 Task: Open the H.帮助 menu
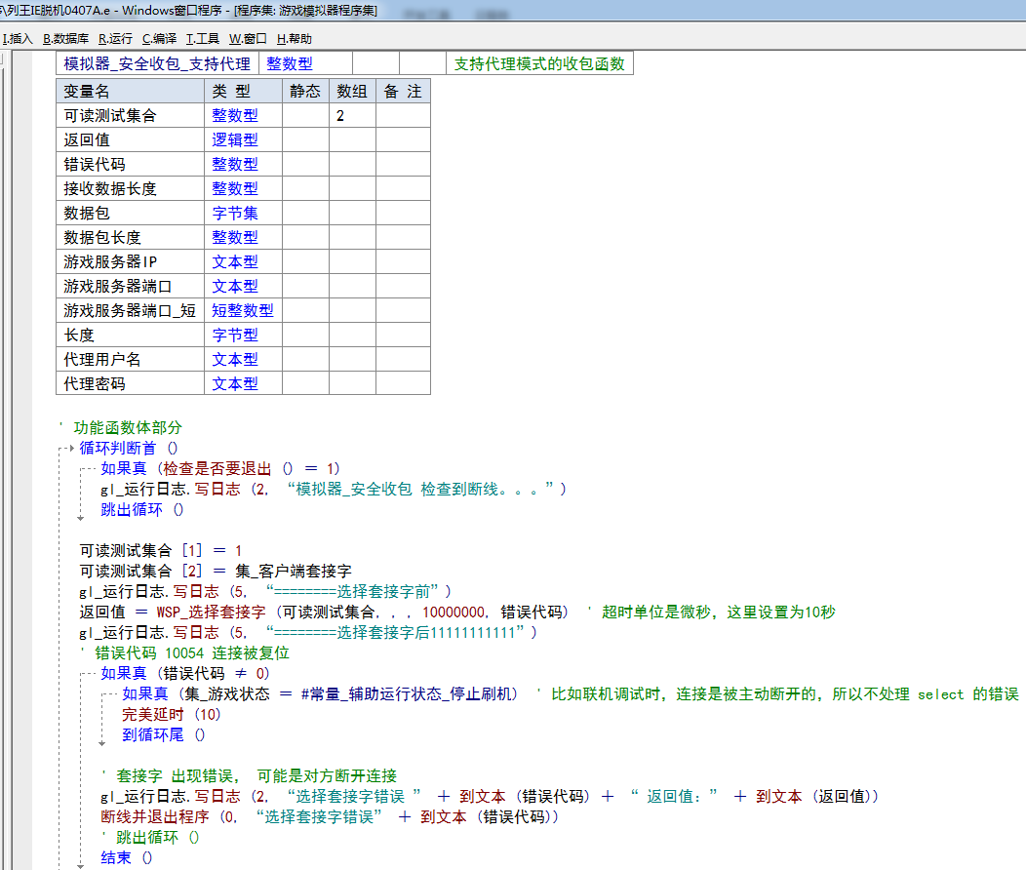coord(295,39)
